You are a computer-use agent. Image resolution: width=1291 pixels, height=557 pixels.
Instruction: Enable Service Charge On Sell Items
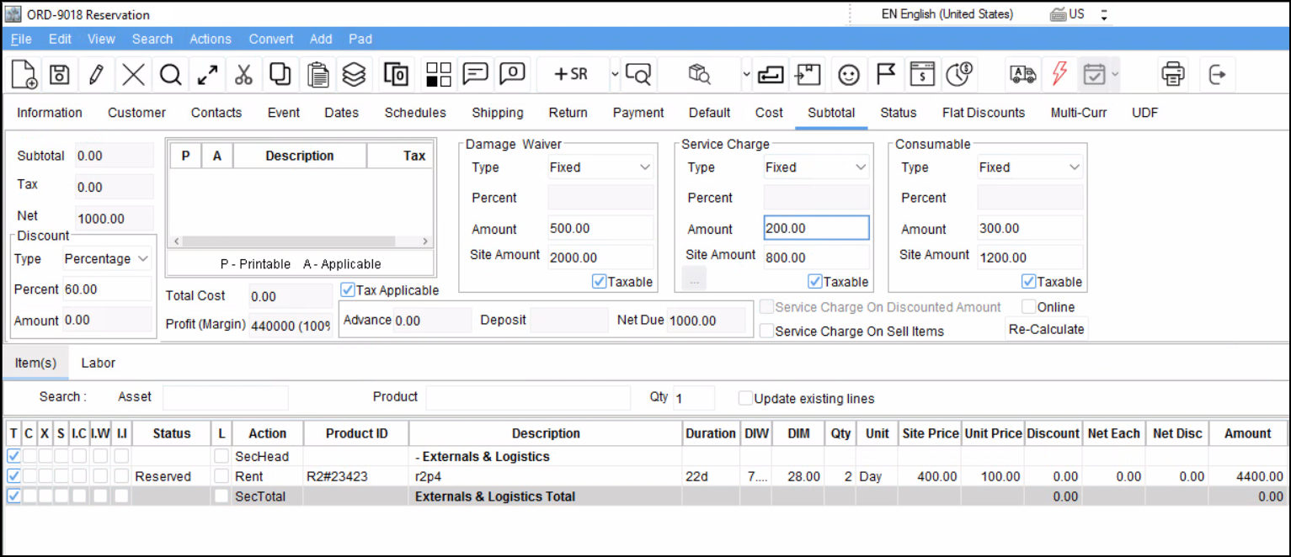coord(766,332)
